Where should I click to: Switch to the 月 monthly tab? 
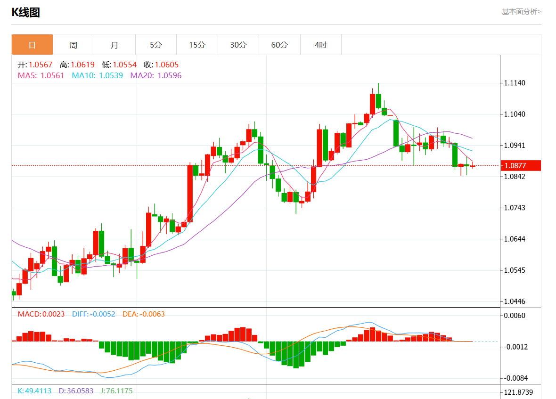(114, 45)
